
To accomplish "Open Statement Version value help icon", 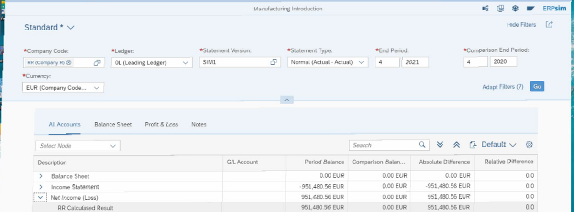I will pyautogui.click(x=274, y=62).
